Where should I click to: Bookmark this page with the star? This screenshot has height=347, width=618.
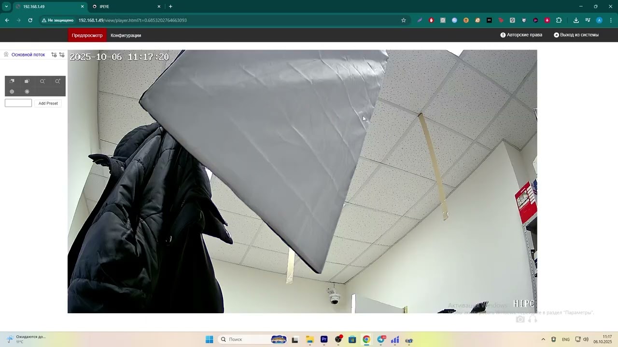click(404, 20)
